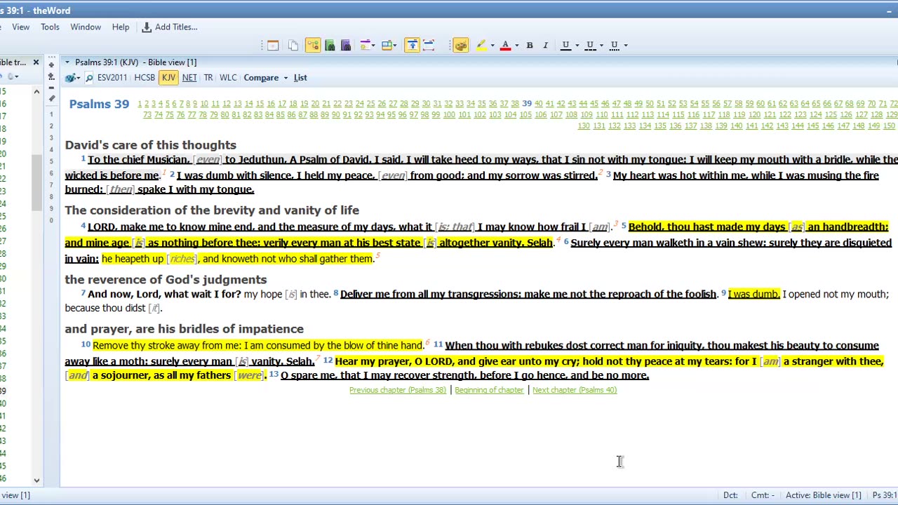
Task: Click the Compare view button
Action: [261, 77]
